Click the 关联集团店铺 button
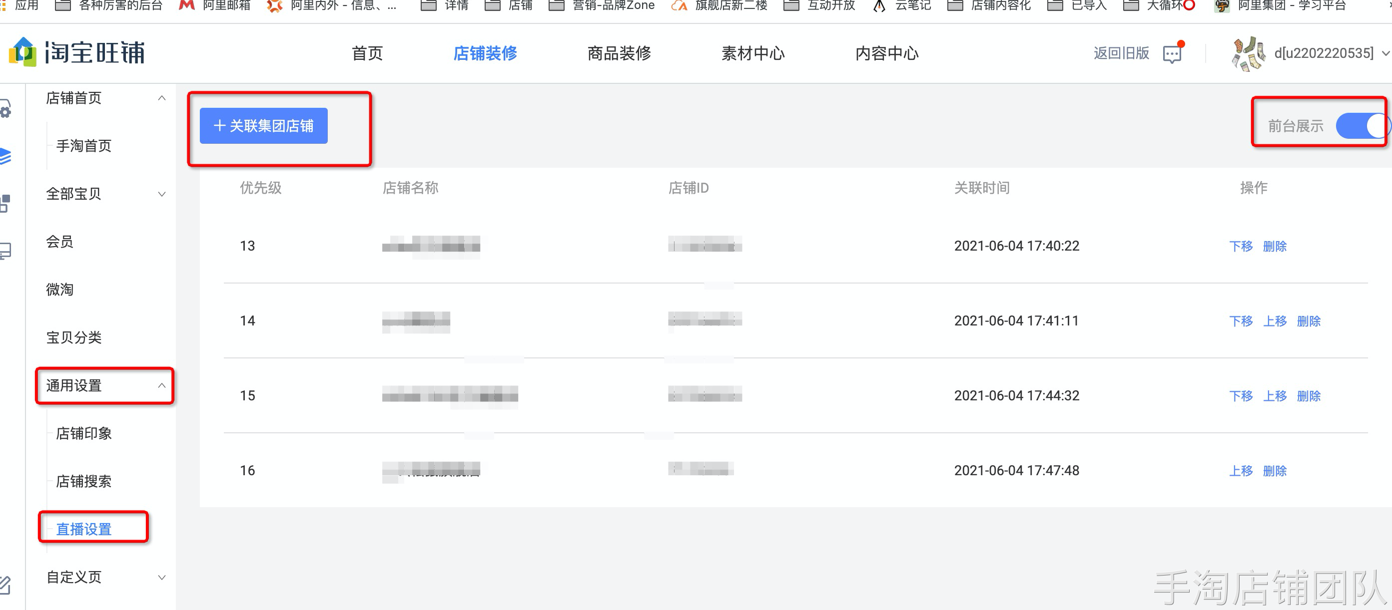 pyautogui.click(x=264, y=126)
